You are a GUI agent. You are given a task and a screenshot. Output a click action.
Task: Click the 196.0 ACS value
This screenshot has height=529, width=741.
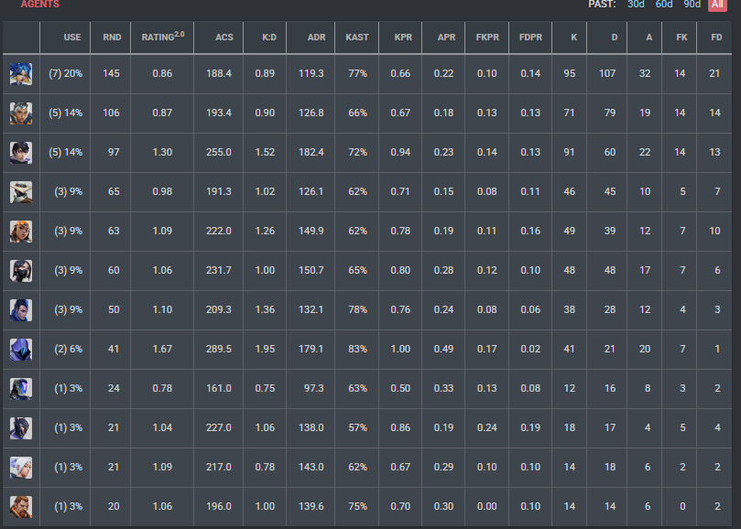pyautogui.click(x=219, y=506)
